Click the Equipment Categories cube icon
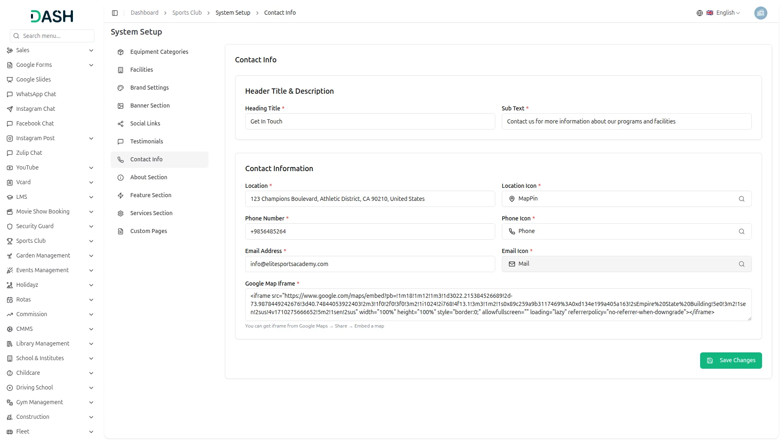The width and height of the screenshot is (782, 440). coord(121,52)
